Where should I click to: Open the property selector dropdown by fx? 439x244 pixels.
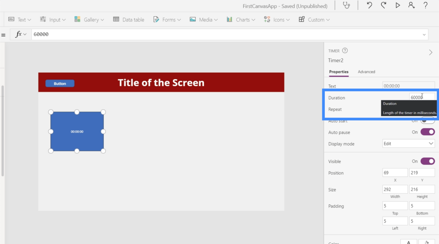pos(25,34)
